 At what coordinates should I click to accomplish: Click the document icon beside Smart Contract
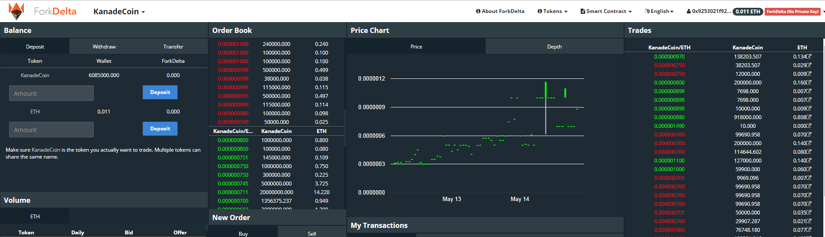pos(583,11)
